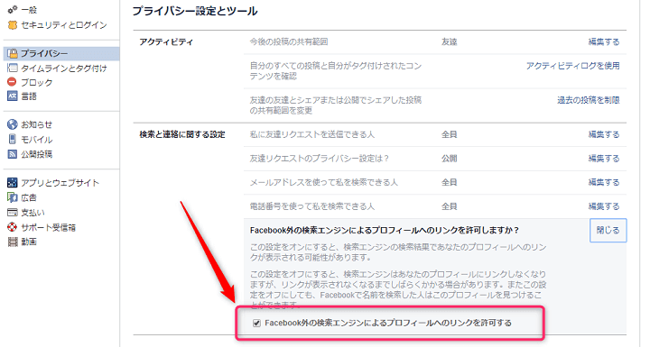Screen dimensions: 650x347
Task: Open the 言語 settings page
Action: [29, 96]
